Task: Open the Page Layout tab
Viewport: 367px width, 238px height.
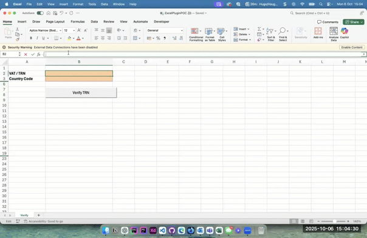Action: pyautogui.click(x=55, y=21)
